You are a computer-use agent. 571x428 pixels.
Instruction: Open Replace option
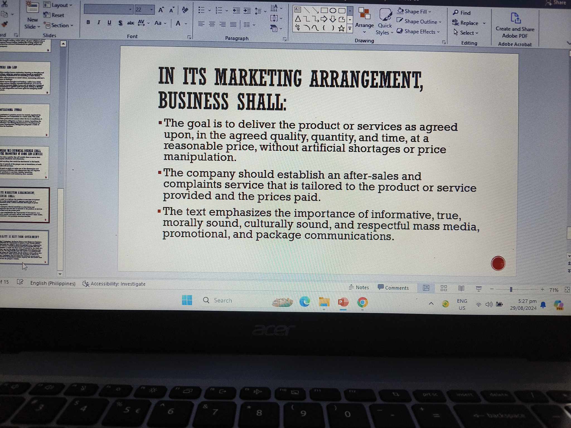coord(468,23)
